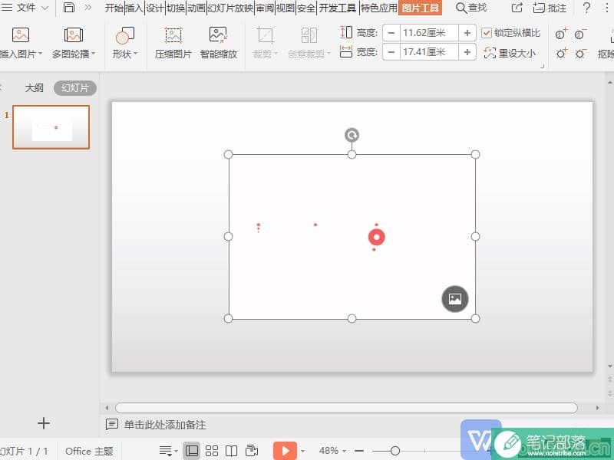Open the 批注 comment button
This screenshot has height=460, width=614.
click(x=550, y=8)
